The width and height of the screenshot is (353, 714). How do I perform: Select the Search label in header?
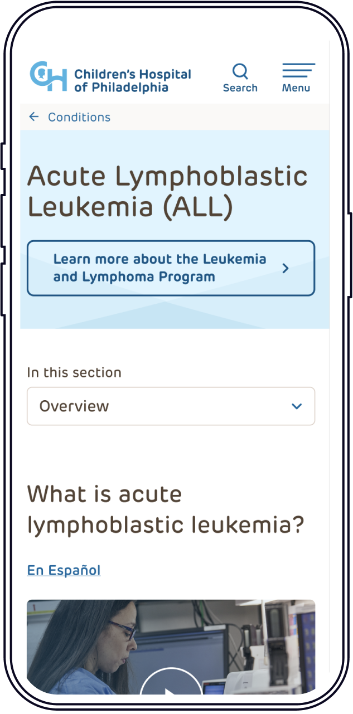(x=240, y=88)
